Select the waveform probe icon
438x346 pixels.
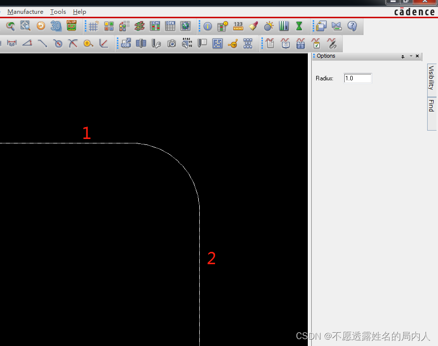click(x=331, y=43)
